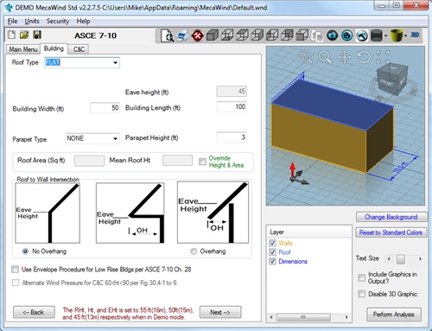Toggle the Walls layer checkbox
This screenshot has height=331, width=432.
pyautogui.click(x=272, y=243)
